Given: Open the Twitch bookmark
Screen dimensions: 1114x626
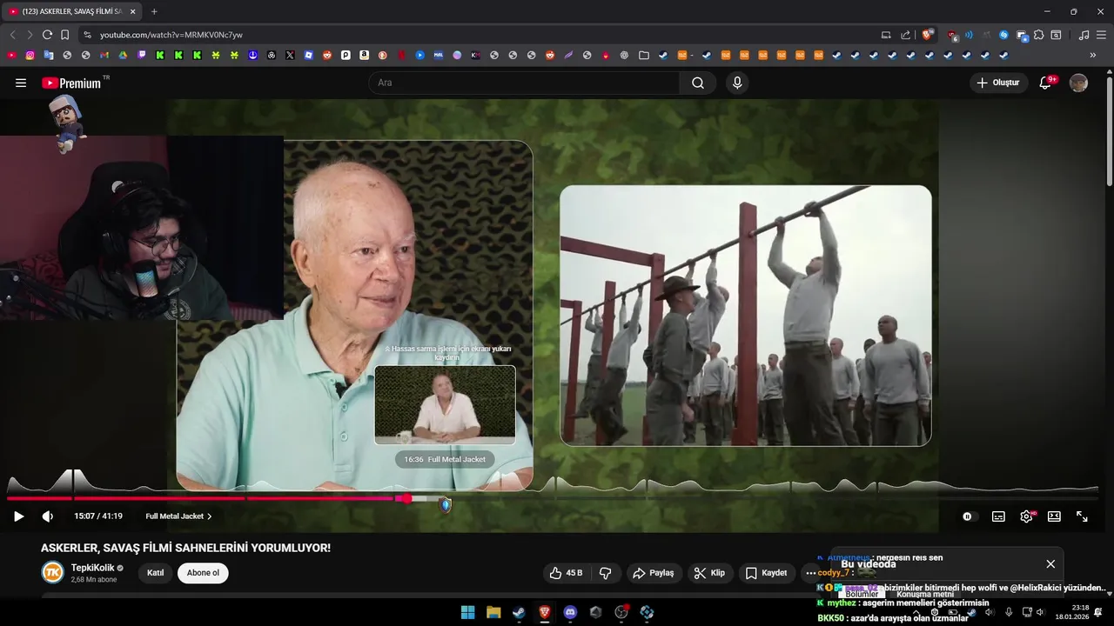Looking at the screenshot, I should point(142,55).
